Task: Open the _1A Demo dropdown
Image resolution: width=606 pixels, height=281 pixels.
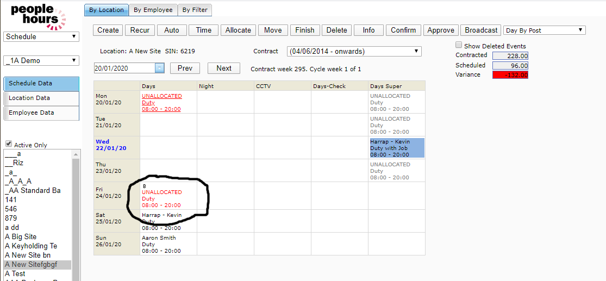Action: [x=41, y=60]
